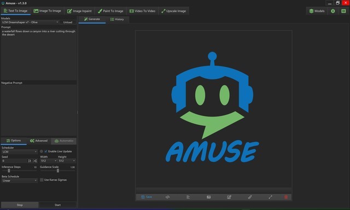The height and width of the screenshot is (210, 350).
Task: Expand the LCM Dreamshaper v7 model dropdown
Action: (30, 22)
